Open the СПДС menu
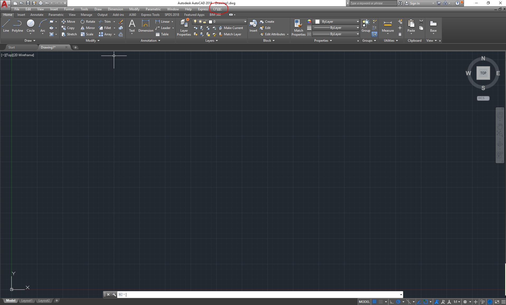 pyautogui.click(x=218, y=9)
